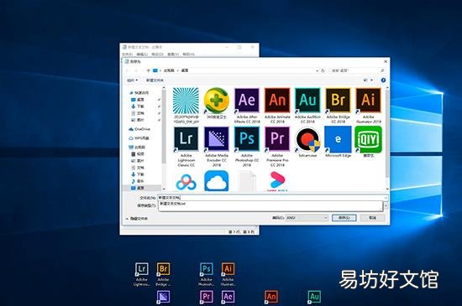Open the view options dropdown arrow in the toolbar
Image resolution: width=462 pixels, height=306 pixels.
372,80
